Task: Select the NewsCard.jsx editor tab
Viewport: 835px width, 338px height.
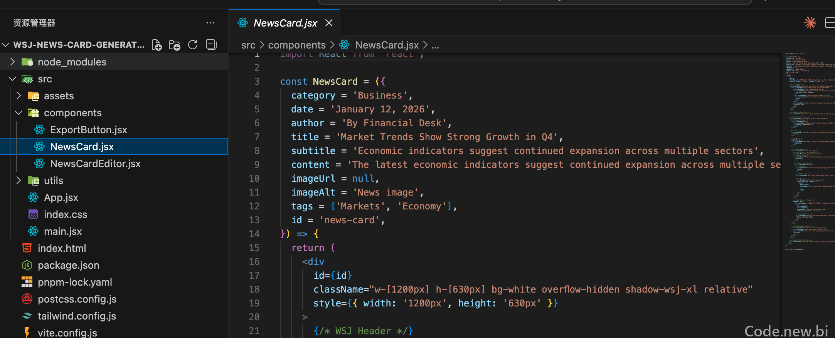Action: 285,23
